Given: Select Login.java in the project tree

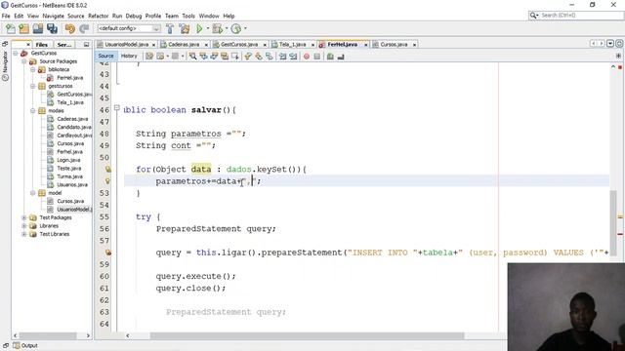Looking at the screenshot, I should tap(68, 160).
